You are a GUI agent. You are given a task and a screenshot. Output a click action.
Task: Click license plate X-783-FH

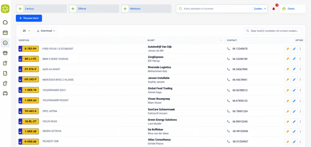29,49
